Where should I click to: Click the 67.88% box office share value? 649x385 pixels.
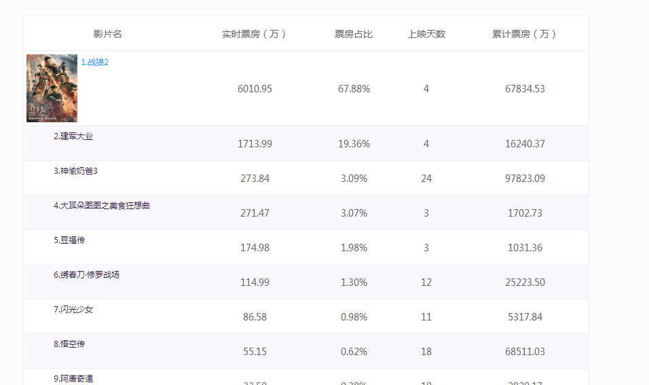coord(354,89)
